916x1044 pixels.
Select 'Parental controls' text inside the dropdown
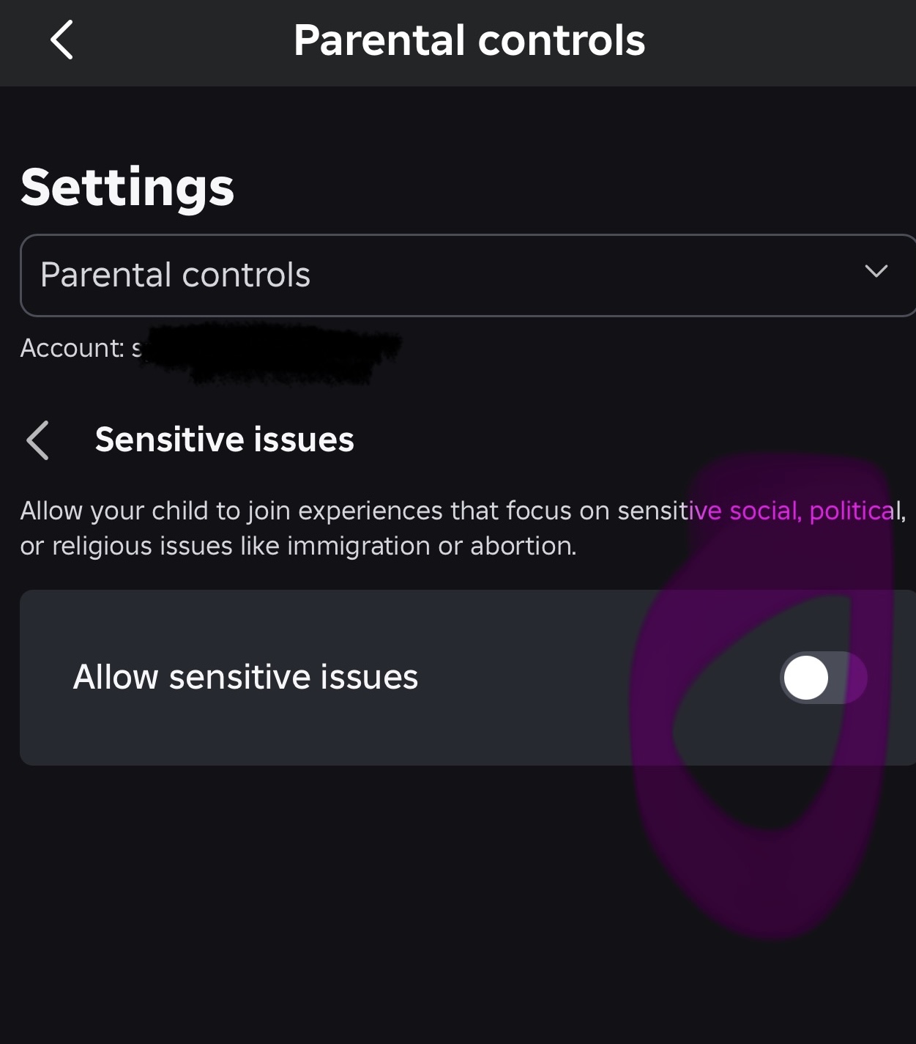175,275
